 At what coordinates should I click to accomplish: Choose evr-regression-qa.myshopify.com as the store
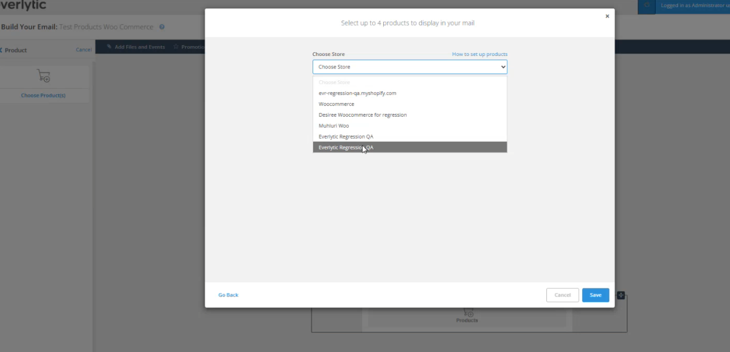click(x=357, y=93)
